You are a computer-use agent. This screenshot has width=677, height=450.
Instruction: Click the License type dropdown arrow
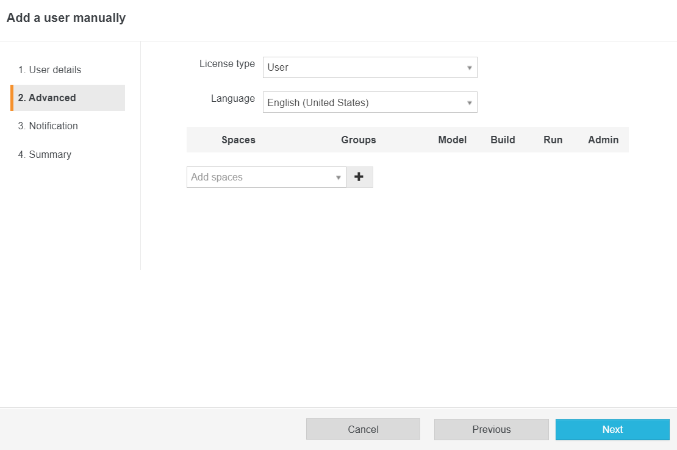pyautogui.click(x=470, y=68)
